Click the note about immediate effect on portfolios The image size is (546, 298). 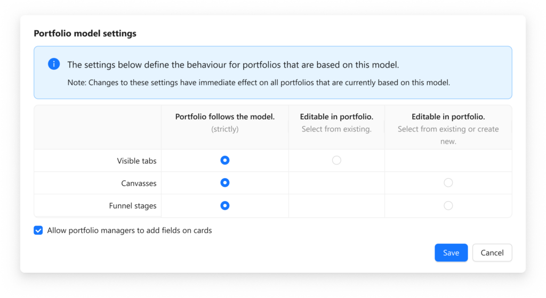259,82
